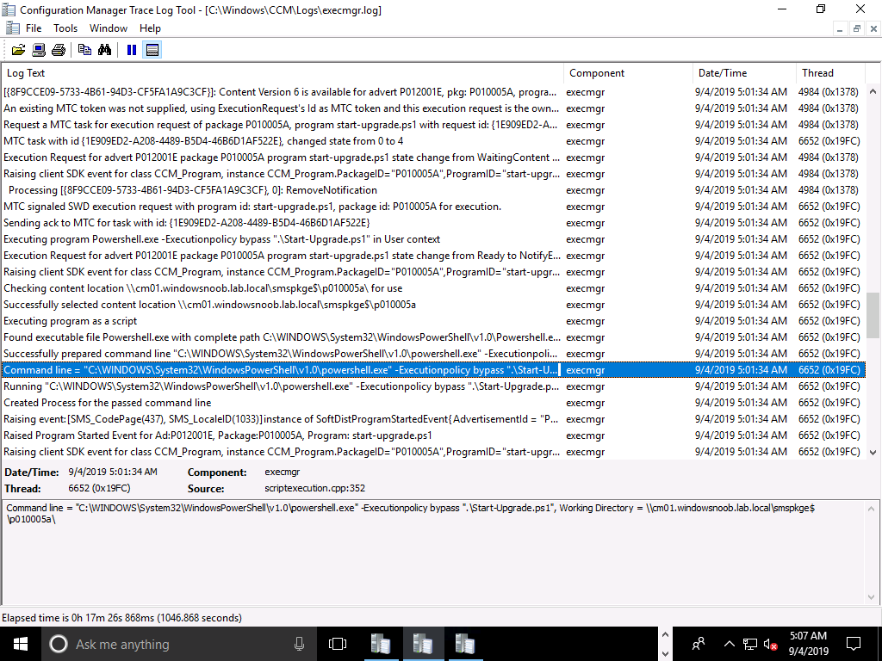Image resolution: width=882 pixels, height=661 pixels.
Task: Click the details pane scroll-up arrow
Action: [x=873, y=509]
